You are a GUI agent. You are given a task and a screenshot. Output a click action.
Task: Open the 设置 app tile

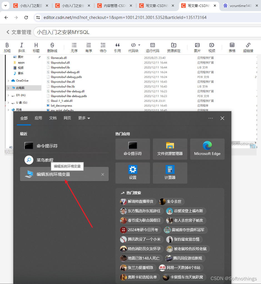pos(133,173)
